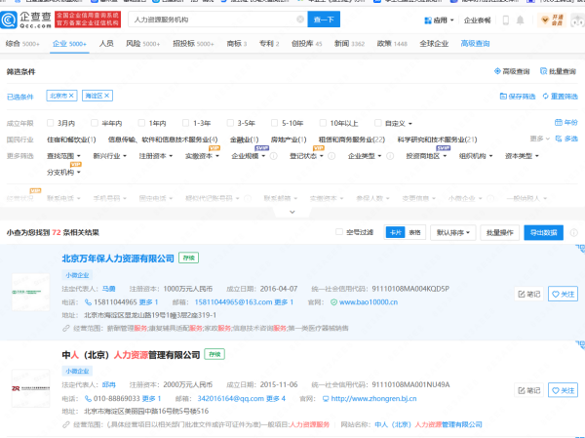Click 重置筛选 reset filters

tap(560, 97)
